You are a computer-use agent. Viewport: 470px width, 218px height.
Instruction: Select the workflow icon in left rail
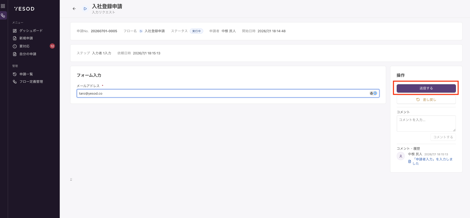(3, 16)
